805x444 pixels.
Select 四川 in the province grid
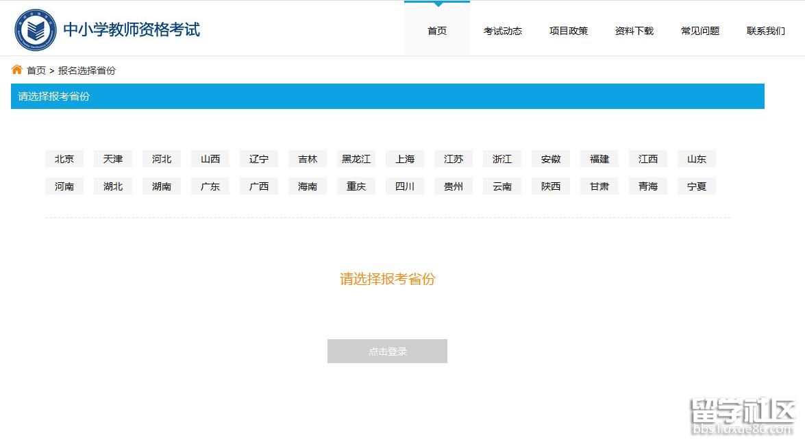click(x=405, y=186)
